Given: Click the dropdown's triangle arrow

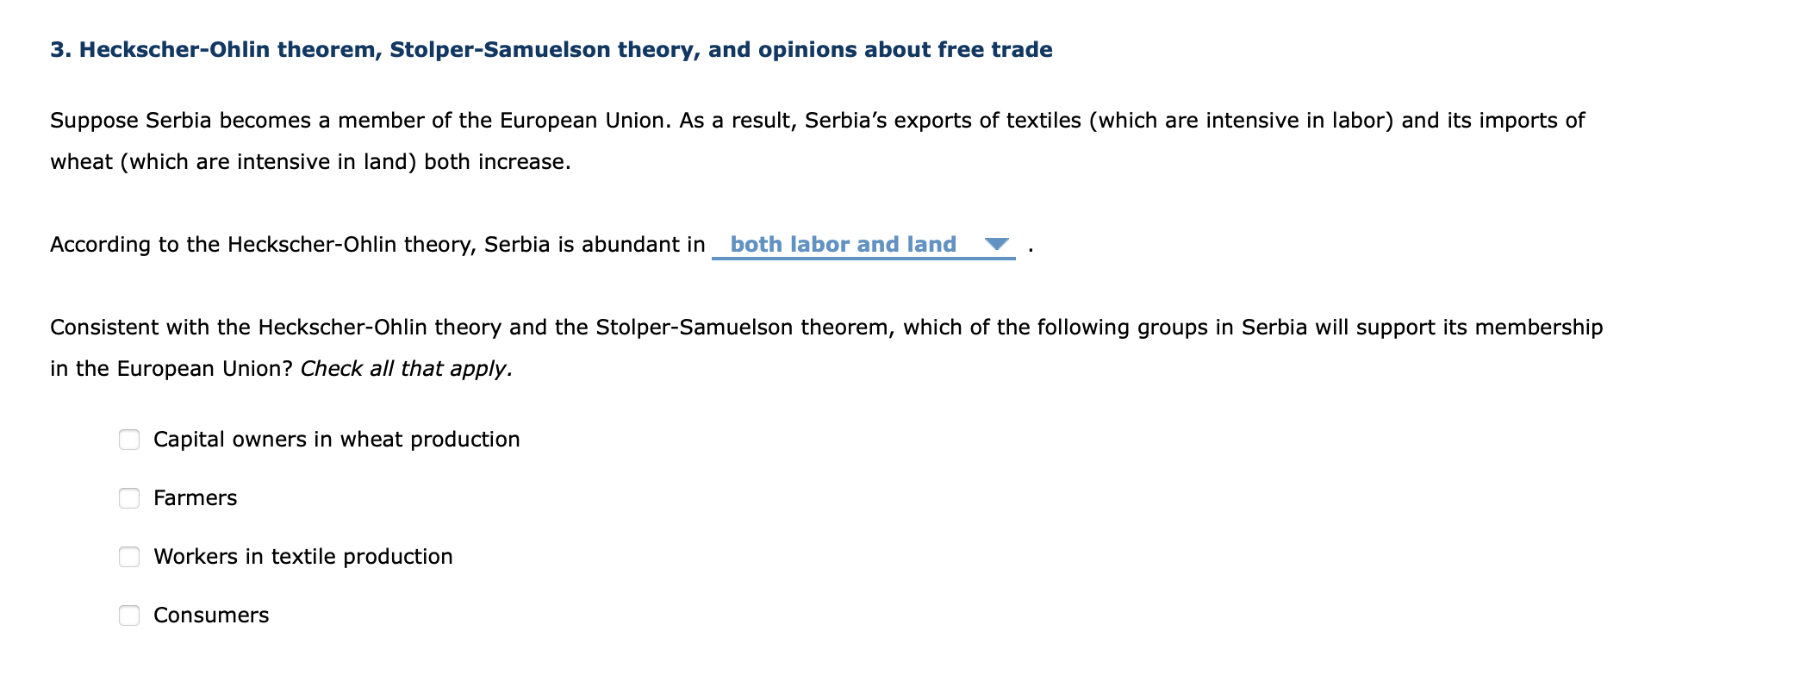Looking at the screenshot, I should (999, 245).
